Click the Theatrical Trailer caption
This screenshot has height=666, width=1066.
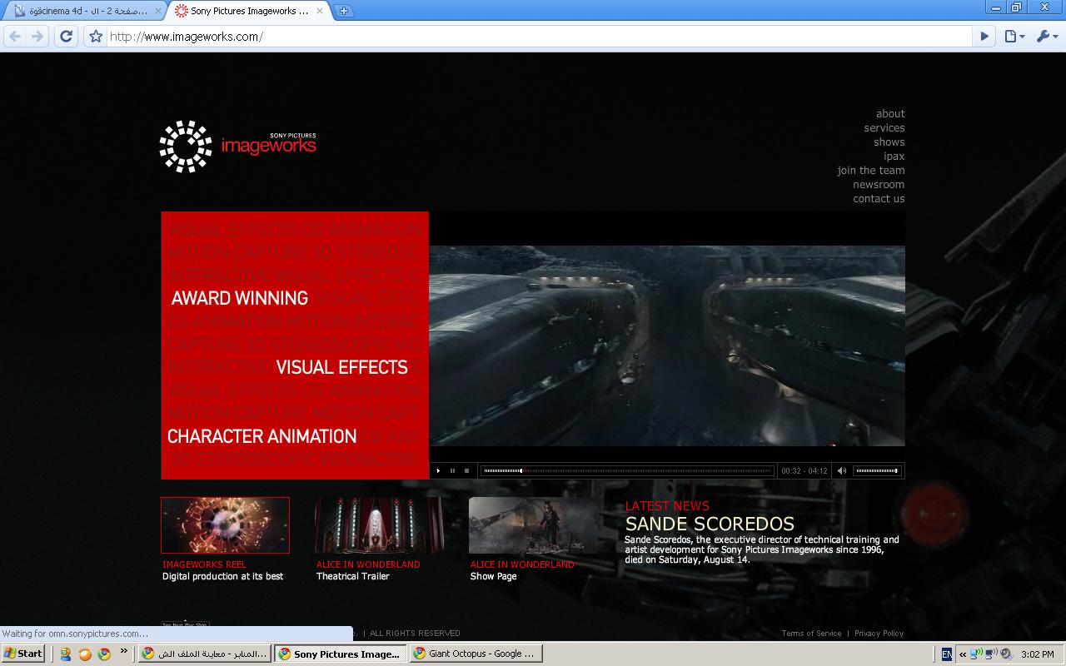tap(352, 576)
